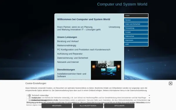Click the Ablehnen cookie button
This screenshot has width=176, height=110.
click(57, 106)
